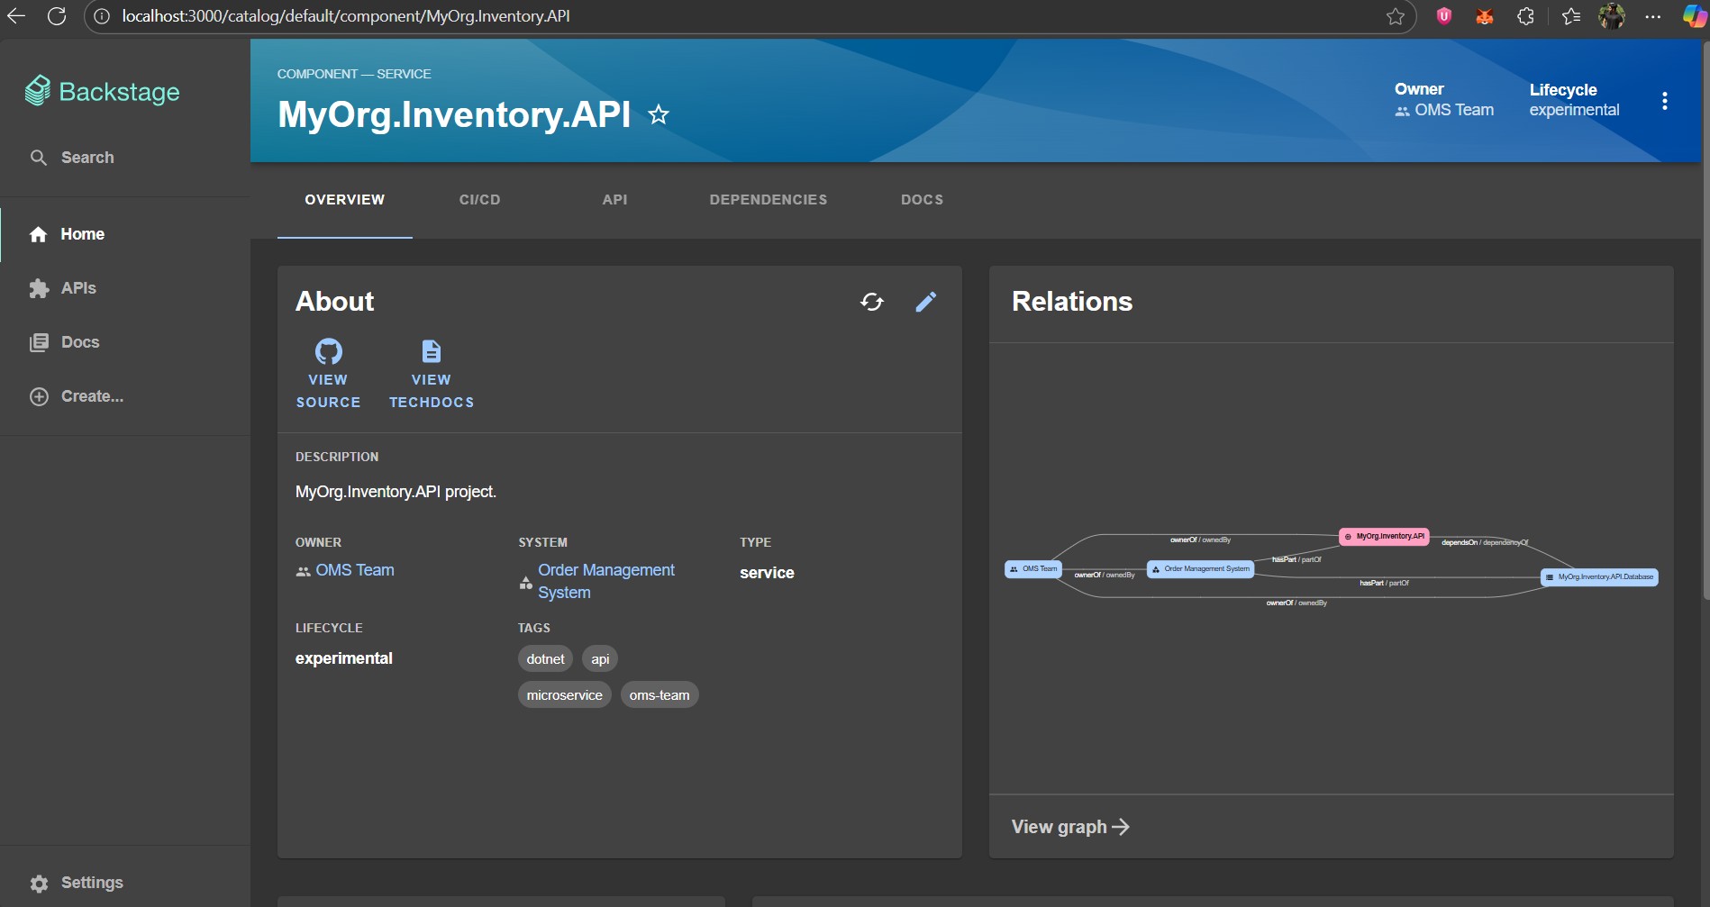Switch to the CI/CD tab
The height and width of the screenshot is (907, 1710).
click(x=479, y=200)
